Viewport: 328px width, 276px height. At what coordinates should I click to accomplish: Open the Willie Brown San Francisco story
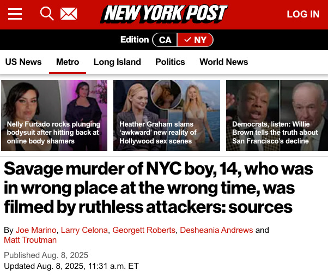[277, 116]
